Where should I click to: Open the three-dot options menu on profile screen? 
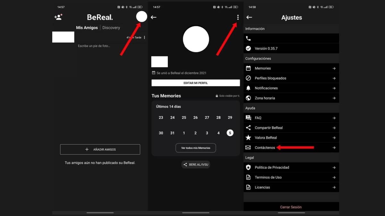(238, 17)
